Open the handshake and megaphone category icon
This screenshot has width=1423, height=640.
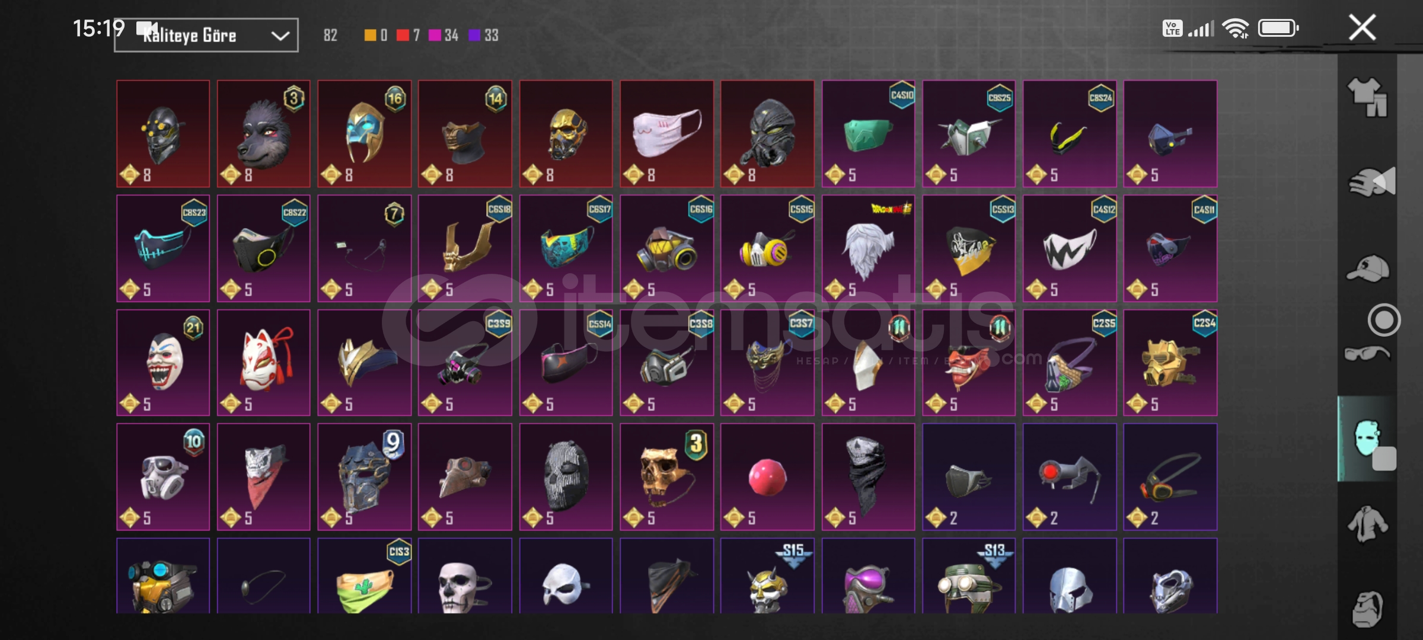[1371, 182]
